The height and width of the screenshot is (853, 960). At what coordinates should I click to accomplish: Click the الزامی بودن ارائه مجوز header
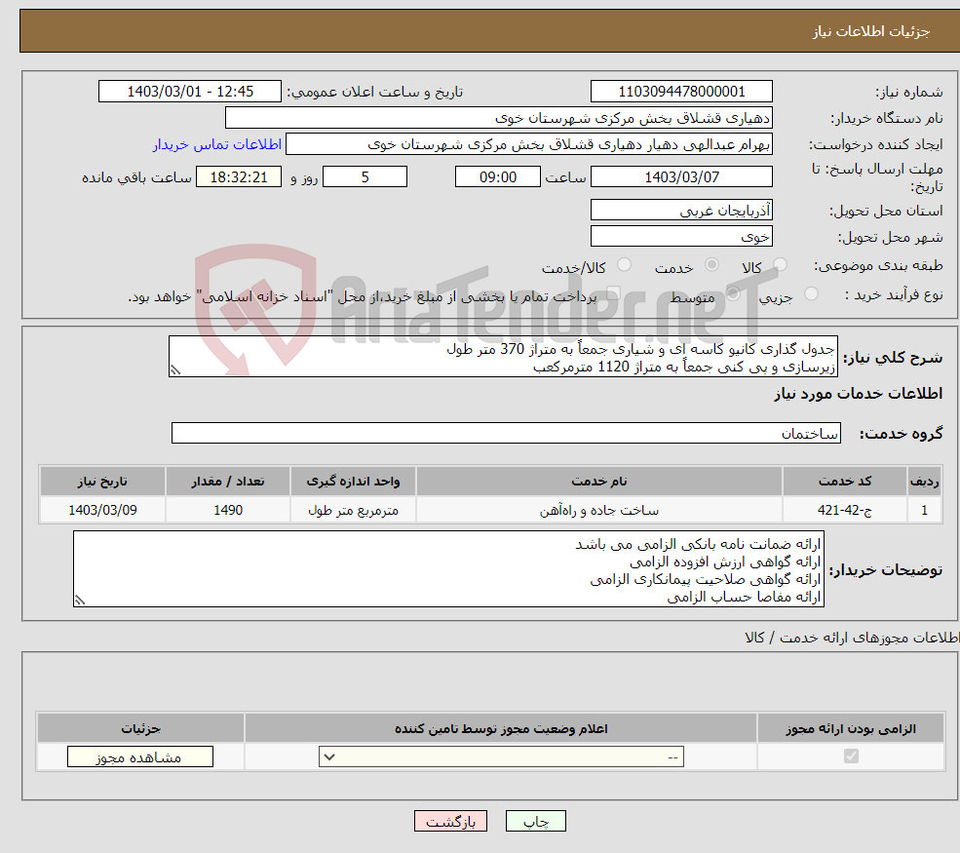coord(851,728)
